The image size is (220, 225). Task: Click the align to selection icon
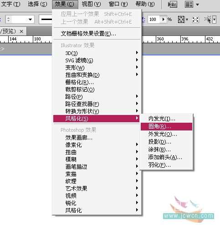195,20
